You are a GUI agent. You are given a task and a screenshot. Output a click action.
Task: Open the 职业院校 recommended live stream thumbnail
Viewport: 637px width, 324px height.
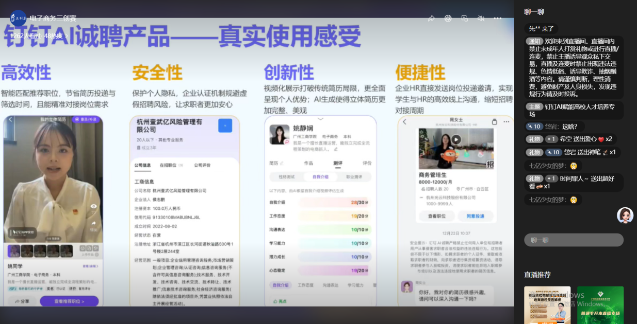click(547, 304)
